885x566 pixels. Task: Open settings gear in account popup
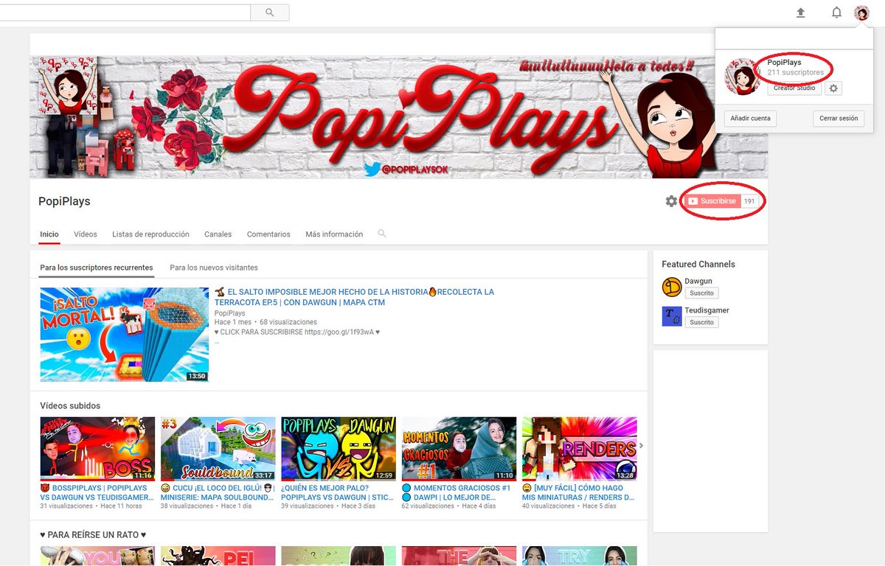click(x=833, y=88)
